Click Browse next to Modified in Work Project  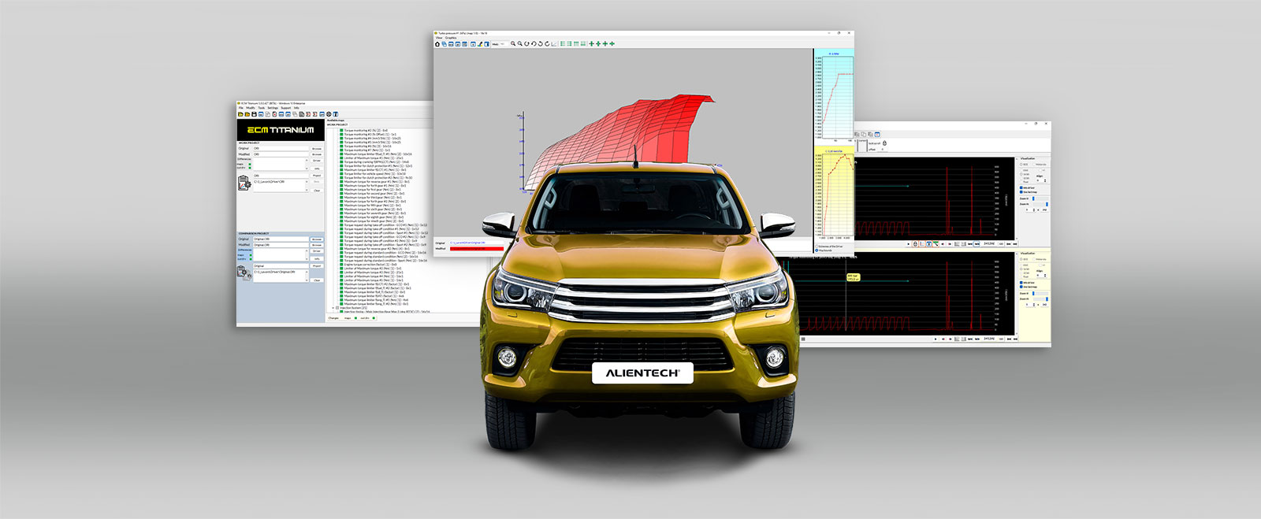point(317,154)
